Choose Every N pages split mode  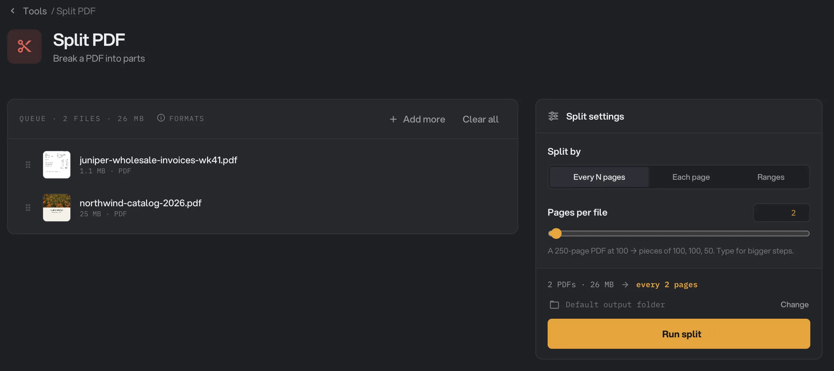coord(599,177)
